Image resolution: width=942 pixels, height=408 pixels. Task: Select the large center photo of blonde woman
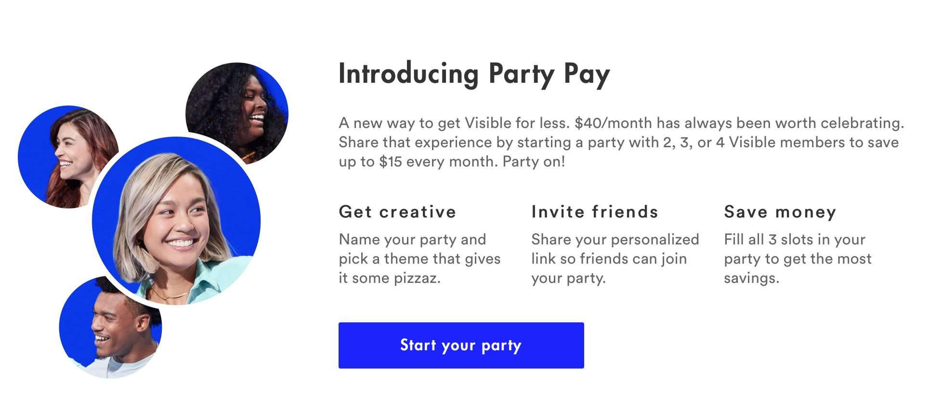tap(176, 221)
